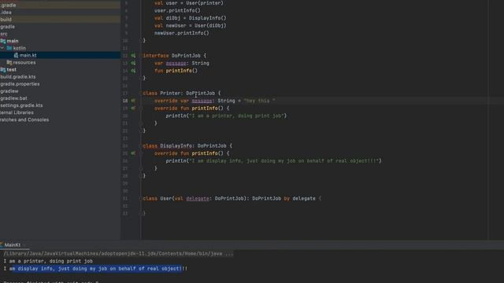
Task: Click the test folder icon
Action: point(3,70)
